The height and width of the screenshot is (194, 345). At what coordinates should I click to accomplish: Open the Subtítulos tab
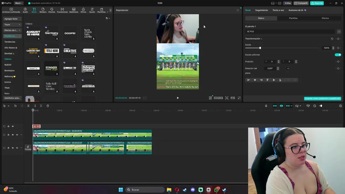(74, 10)
